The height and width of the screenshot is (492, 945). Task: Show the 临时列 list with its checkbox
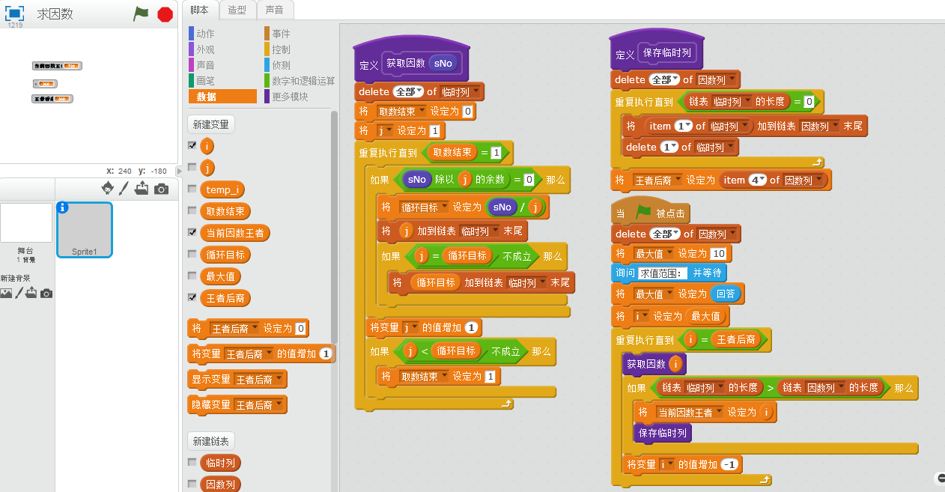pyautogui.click(x=192, y=462)
